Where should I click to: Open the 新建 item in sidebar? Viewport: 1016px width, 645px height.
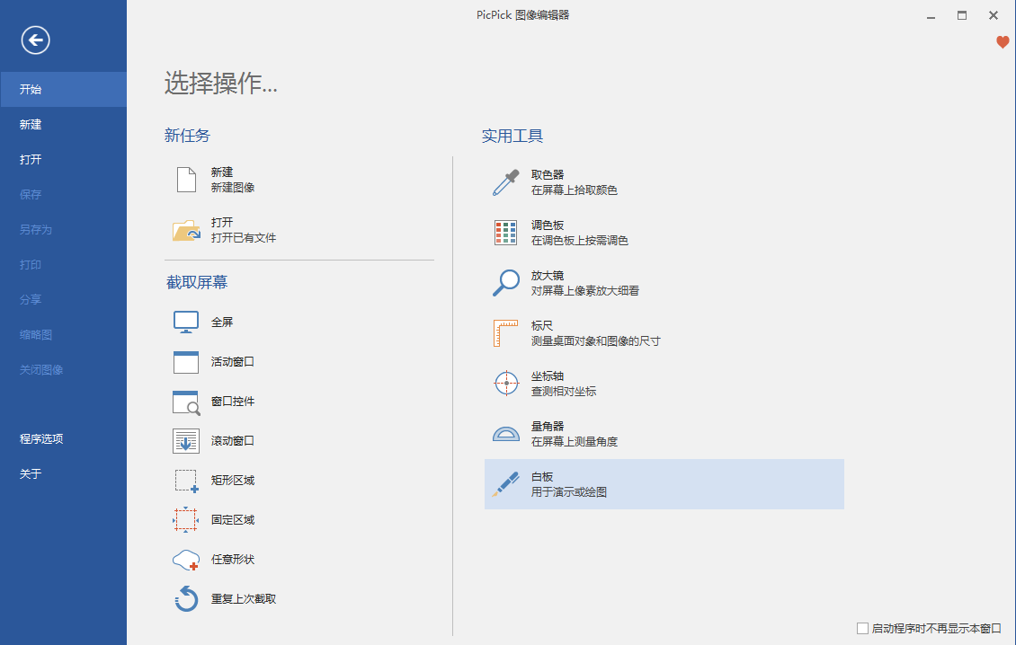point(31,125)
